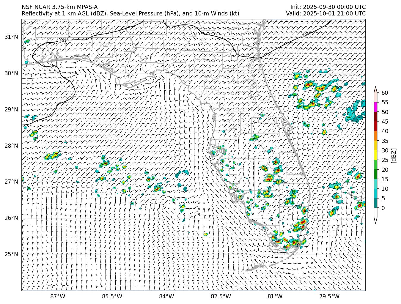Click the dark green 15–20 dBZ colorbar segment
The height and width of the screenshot is (304, 401).
pyautogui.click(x=375, y=174)
